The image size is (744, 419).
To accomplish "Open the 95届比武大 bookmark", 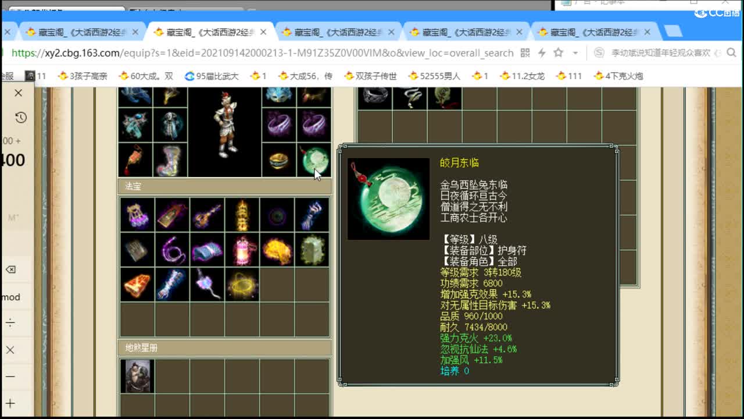I will pos(212,76).
